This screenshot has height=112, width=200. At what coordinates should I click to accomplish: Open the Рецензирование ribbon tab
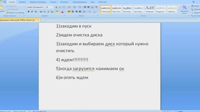(80, 2)
